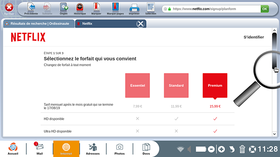This screenshot has width=280, height=157.
Task: Choose the Standard plan tile
Action: (x=176, y=86)
